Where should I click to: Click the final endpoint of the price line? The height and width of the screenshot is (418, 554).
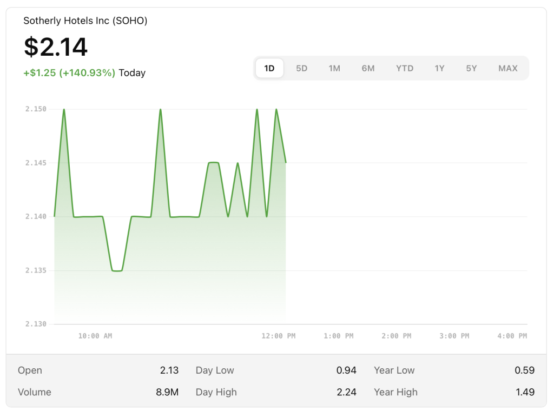286,162
